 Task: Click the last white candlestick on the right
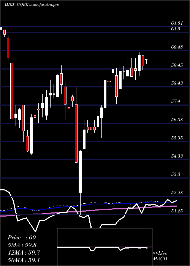coord(146,61)
